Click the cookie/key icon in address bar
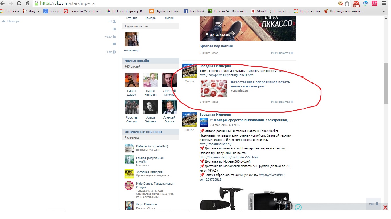391x219 pixels. tap(341, 3)
